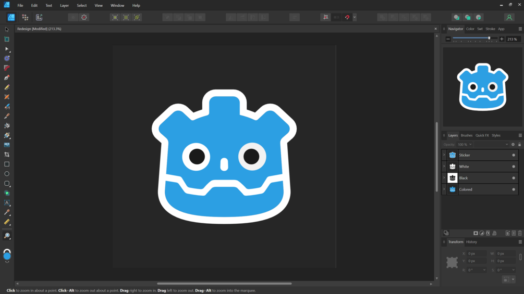Expand the White layer

[444, 167]
